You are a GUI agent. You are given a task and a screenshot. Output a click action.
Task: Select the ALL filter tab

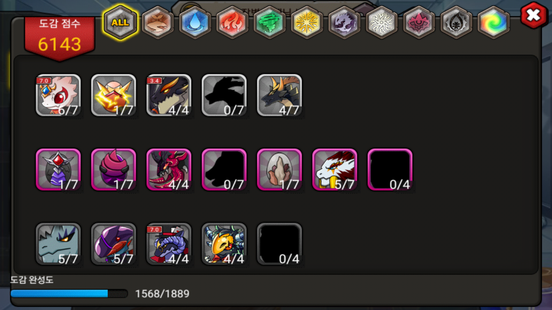120,22
